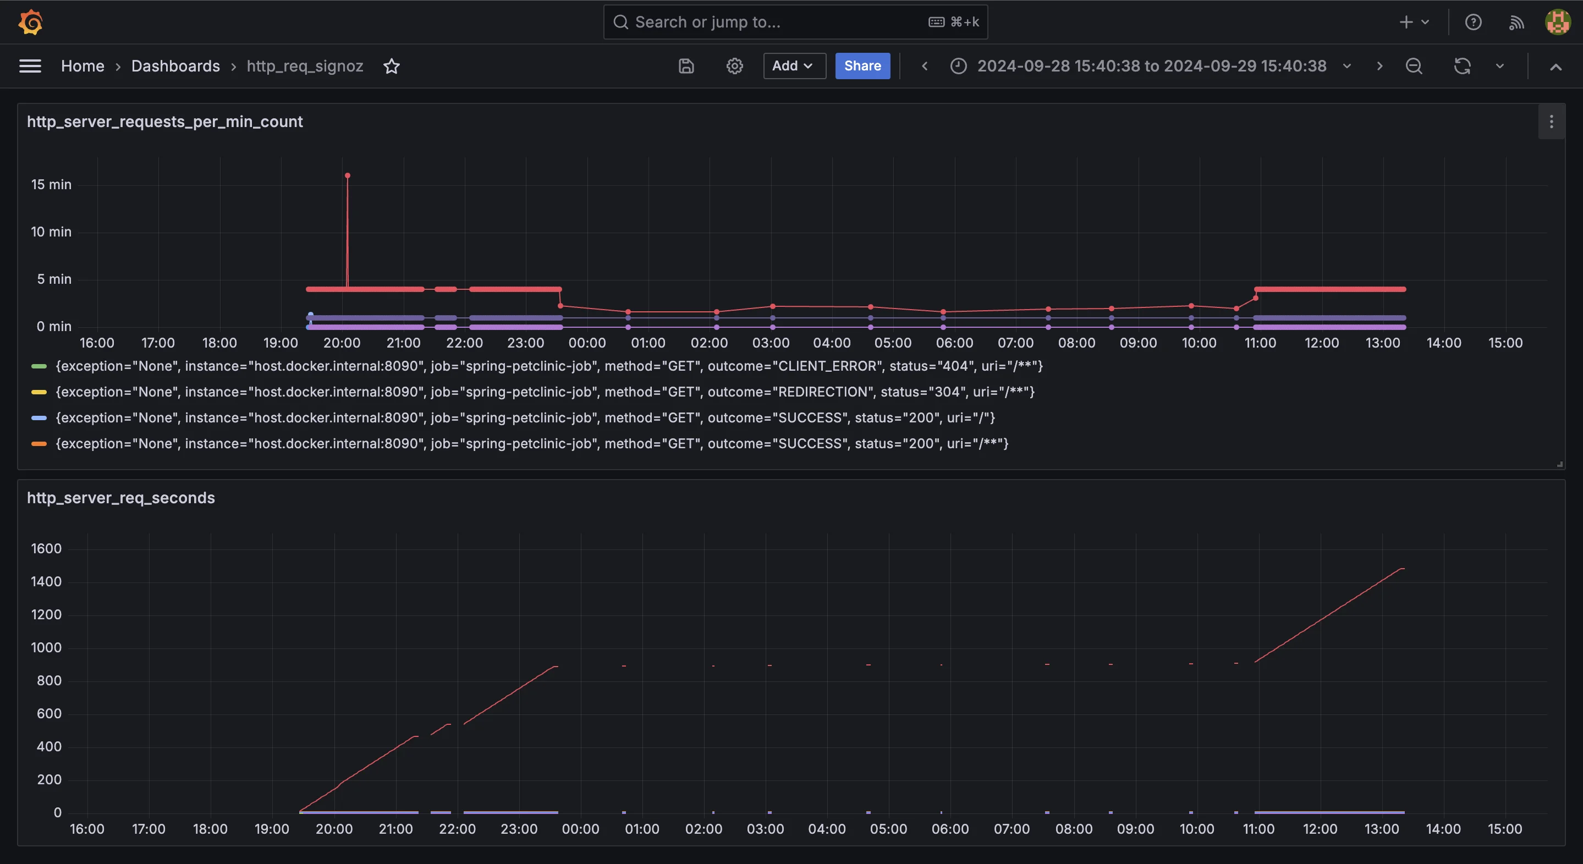Open the plus new-item menu
Image resolution: width=1583 pixels, height=864 pixels.
[1414, 22]
